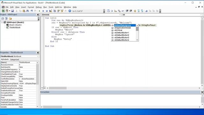Save the workbook with the Save icon

[x=12, y=11]
